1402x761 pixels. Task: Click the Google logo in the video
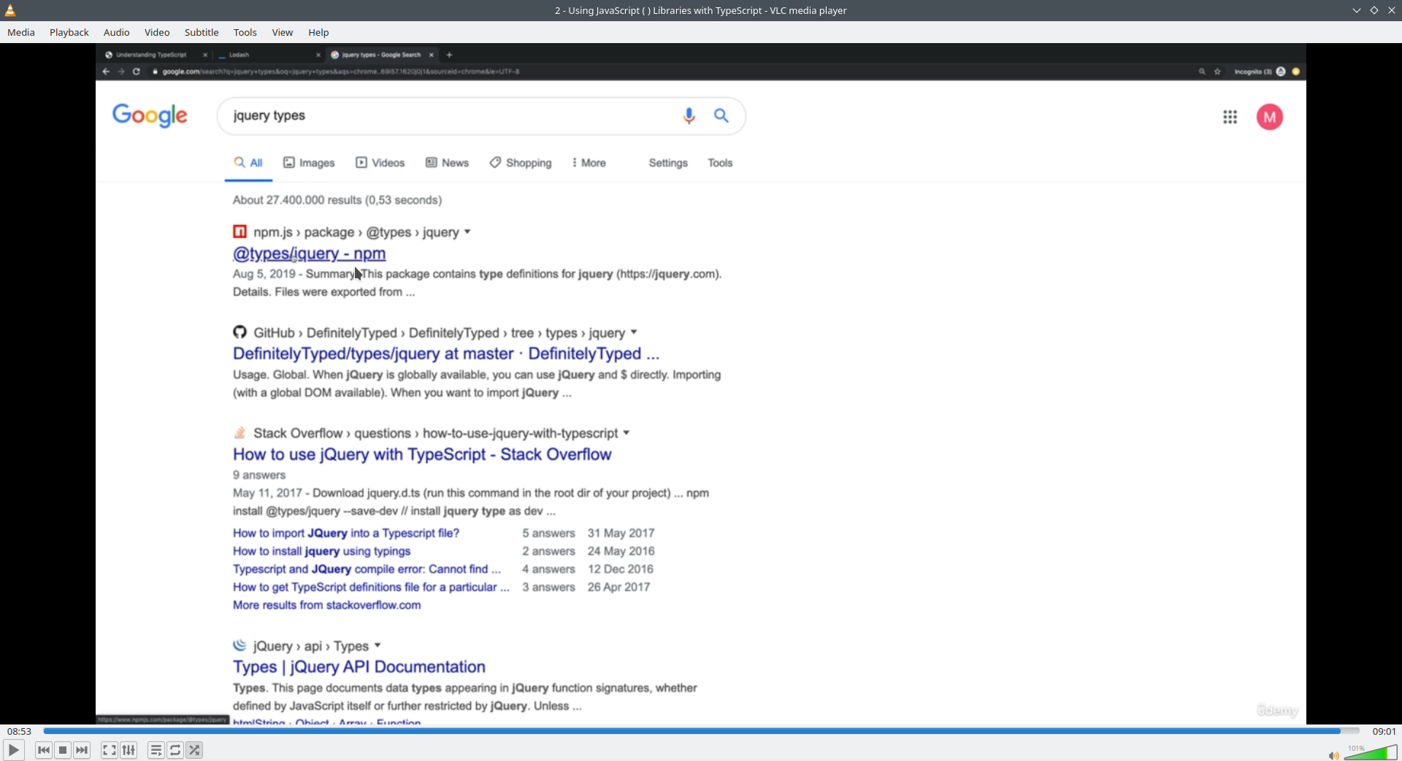point(150,115)
